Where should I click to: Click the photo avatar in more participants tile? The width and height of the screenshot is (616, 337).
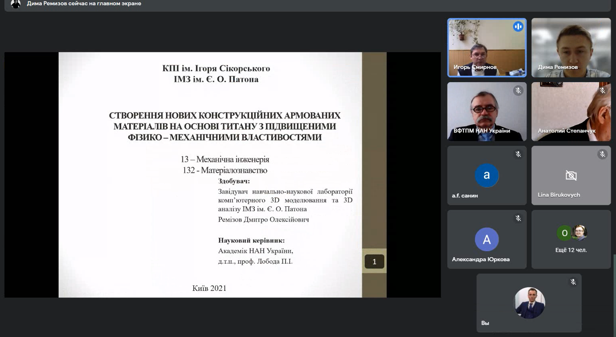[579, 233]
